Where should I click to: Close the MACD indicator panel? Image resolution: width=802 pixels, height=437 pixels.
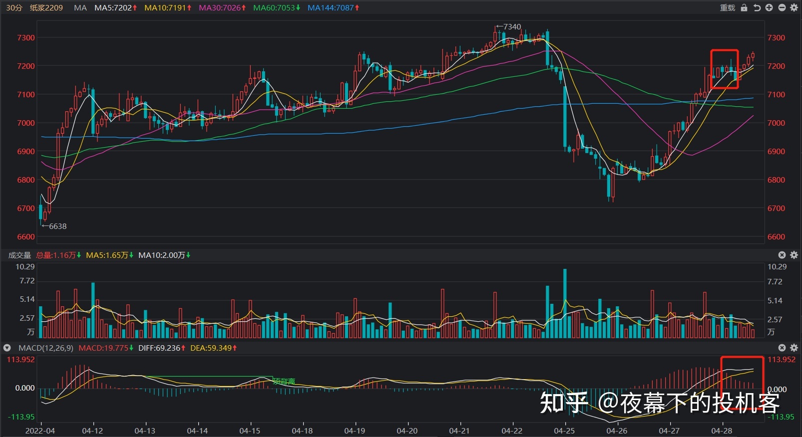point(782,348)
